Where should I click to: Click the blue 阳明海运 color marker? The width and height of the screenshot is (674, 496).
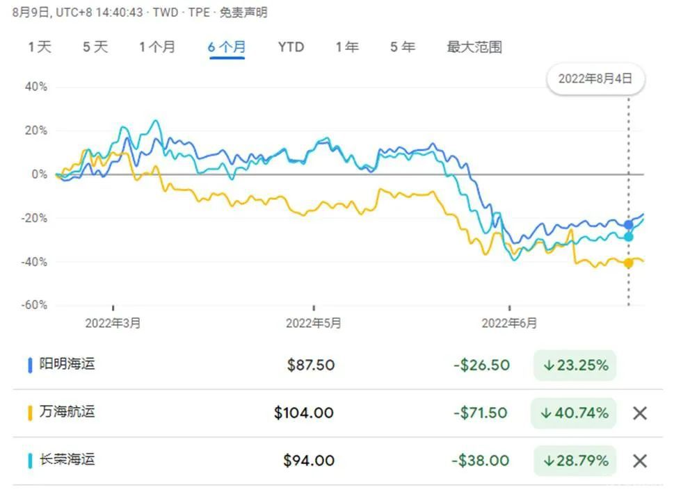coord(30,365)
